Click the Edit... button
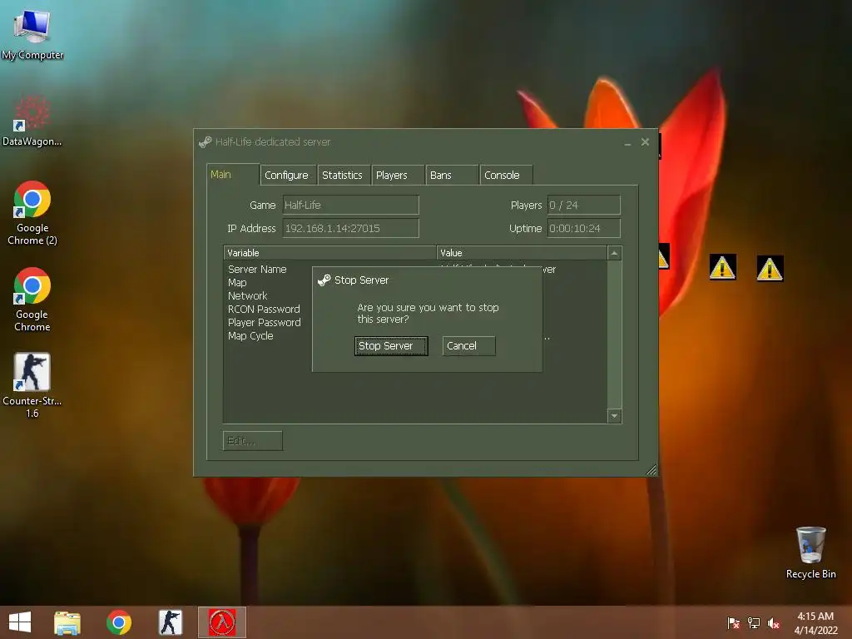Viewport: 852px width, 639px height. [x=253, y=441]
